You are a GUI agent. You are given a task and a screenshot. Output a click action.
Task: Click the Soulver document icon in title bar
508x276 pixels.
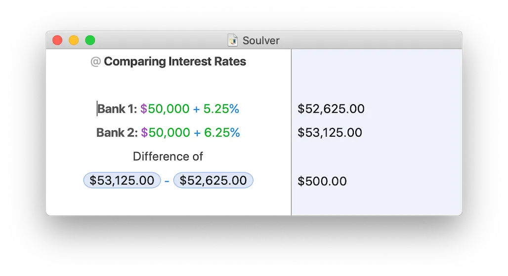tap(233, 40)
